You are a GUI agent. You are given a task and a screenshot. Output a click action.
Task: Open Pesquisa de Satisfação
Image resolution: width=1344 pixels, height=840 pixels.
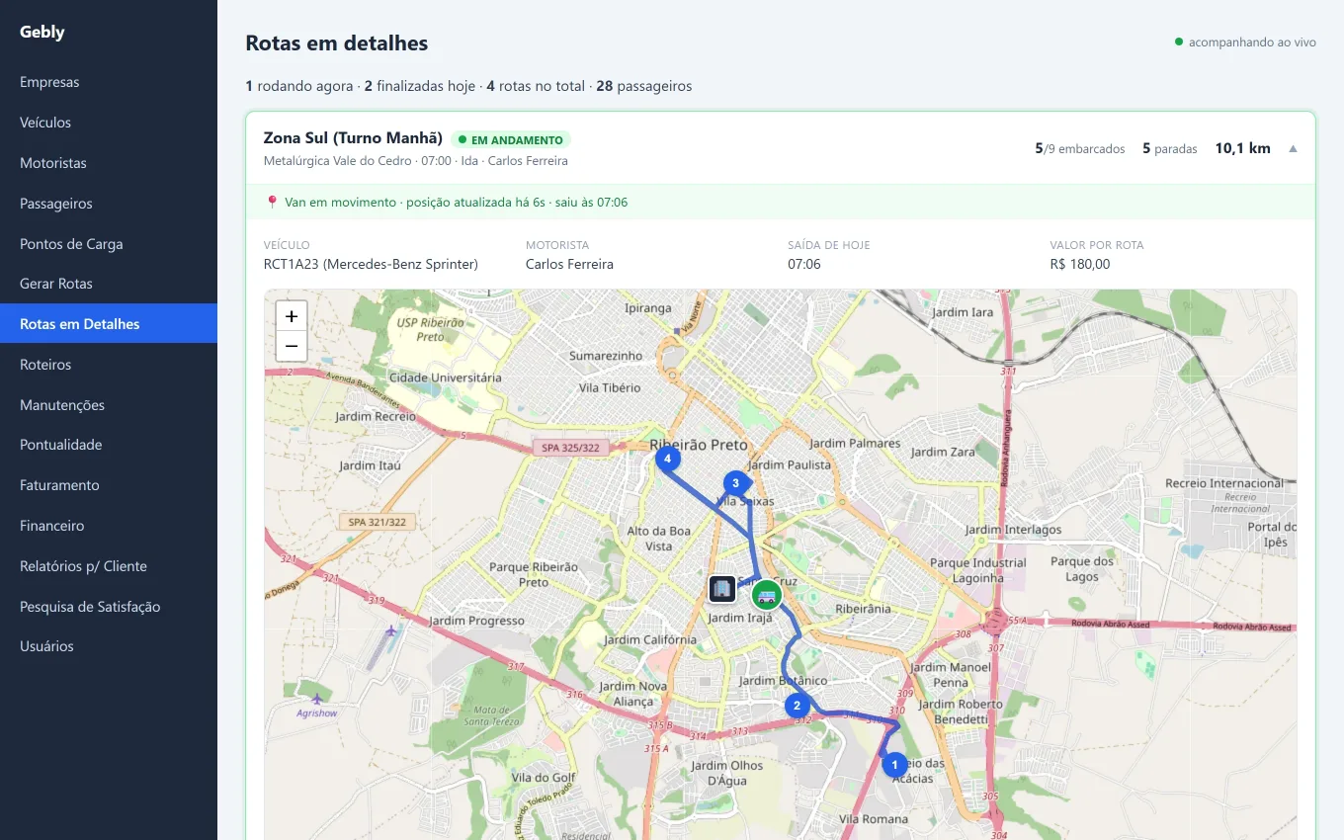coord(109,607)
